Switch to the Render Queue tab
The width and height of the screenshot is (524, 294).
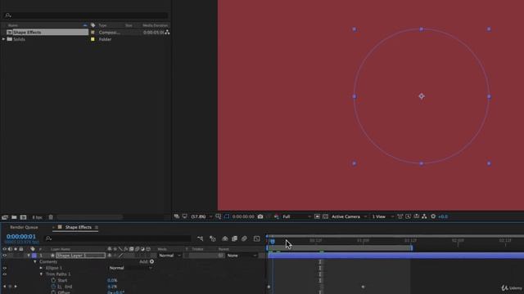[x=24, y=227]
